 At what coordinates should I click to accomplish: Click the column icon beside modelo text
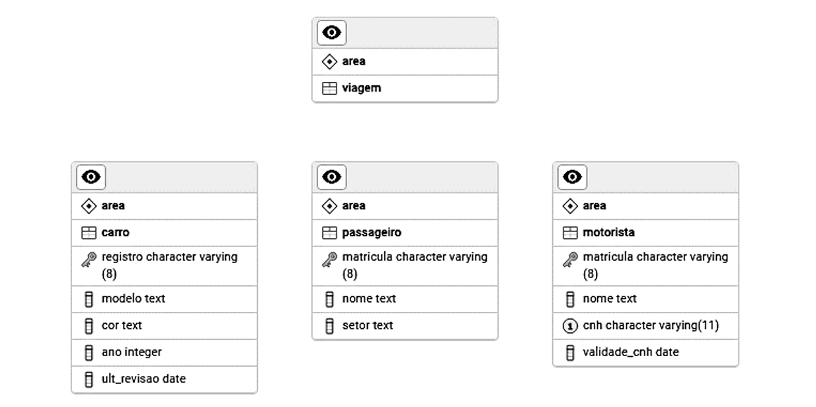[89, 299]
